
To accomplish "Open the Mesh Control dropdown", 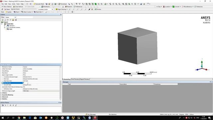I will [27, 12].
